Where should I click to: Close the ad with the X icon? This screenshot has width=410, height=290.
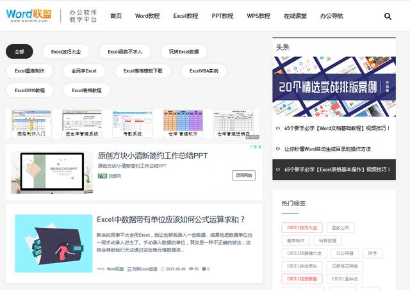pyautogui.click(x=259, y=147)
